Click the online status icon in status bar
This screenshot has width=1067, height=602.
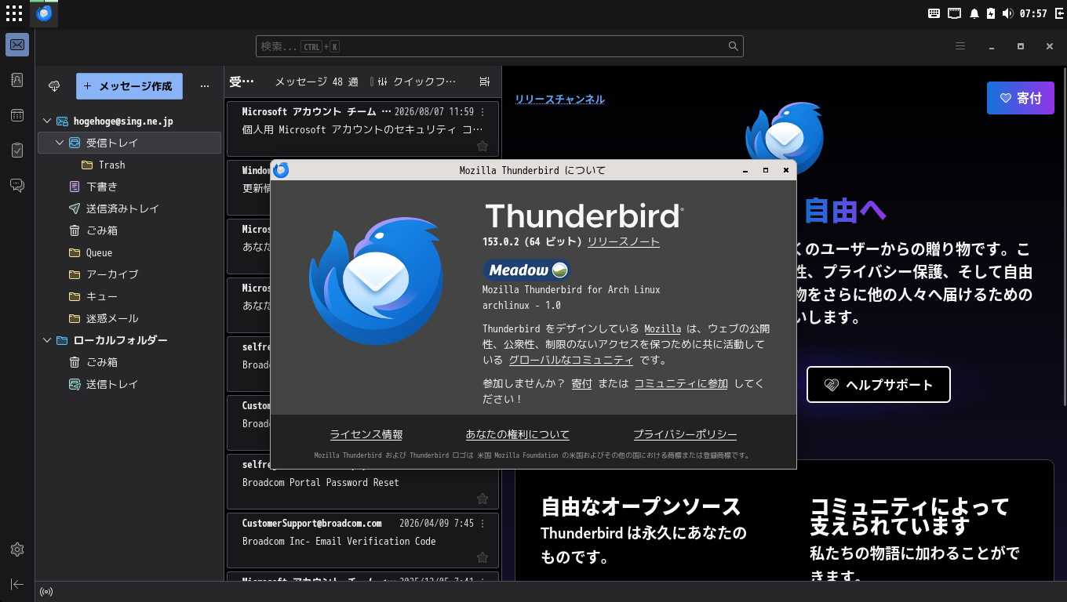tap(46, 592)
